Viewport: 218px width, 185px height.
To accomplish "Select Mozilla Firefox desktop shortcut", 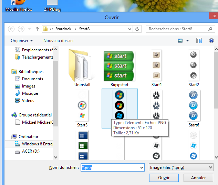I will (x=19, y=6).
